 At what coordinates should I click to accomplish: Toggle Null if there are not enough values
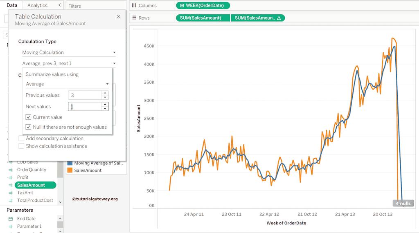(29, 127)
